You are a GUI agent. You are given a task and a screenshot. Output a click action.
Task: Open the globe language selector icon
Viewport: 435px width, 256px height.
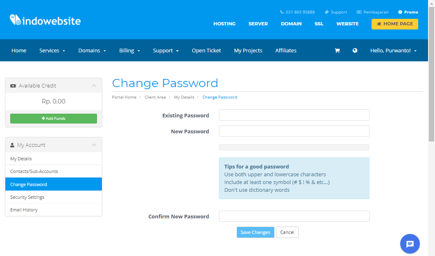(x=355, y=51)
